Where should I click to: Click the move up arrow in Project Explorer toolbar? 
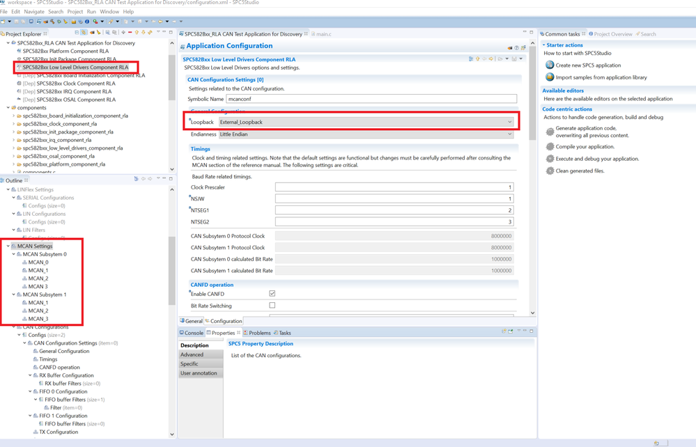tap(137, 32)
